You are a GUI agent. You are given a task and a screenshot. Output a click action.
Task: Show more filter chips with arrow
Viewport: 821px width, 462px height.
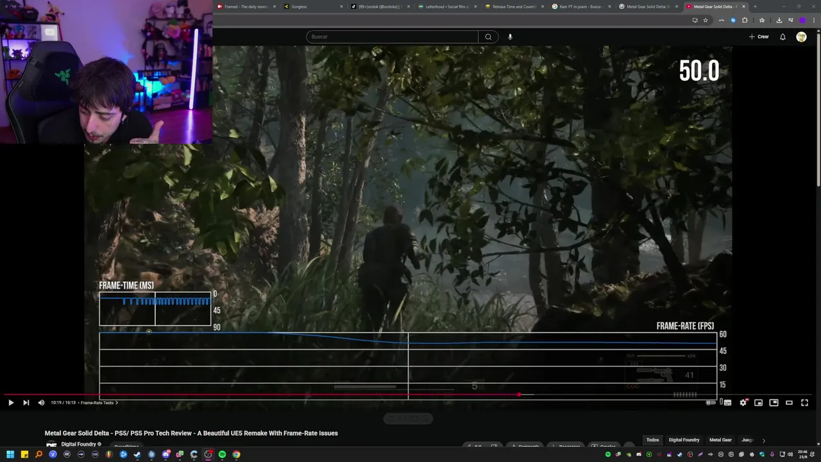pos(763,441)
